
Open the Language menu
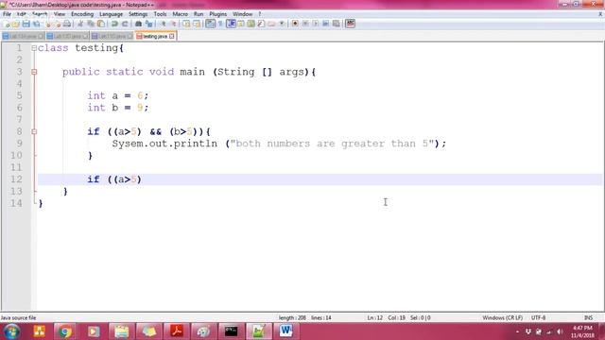tap(111, 14)
